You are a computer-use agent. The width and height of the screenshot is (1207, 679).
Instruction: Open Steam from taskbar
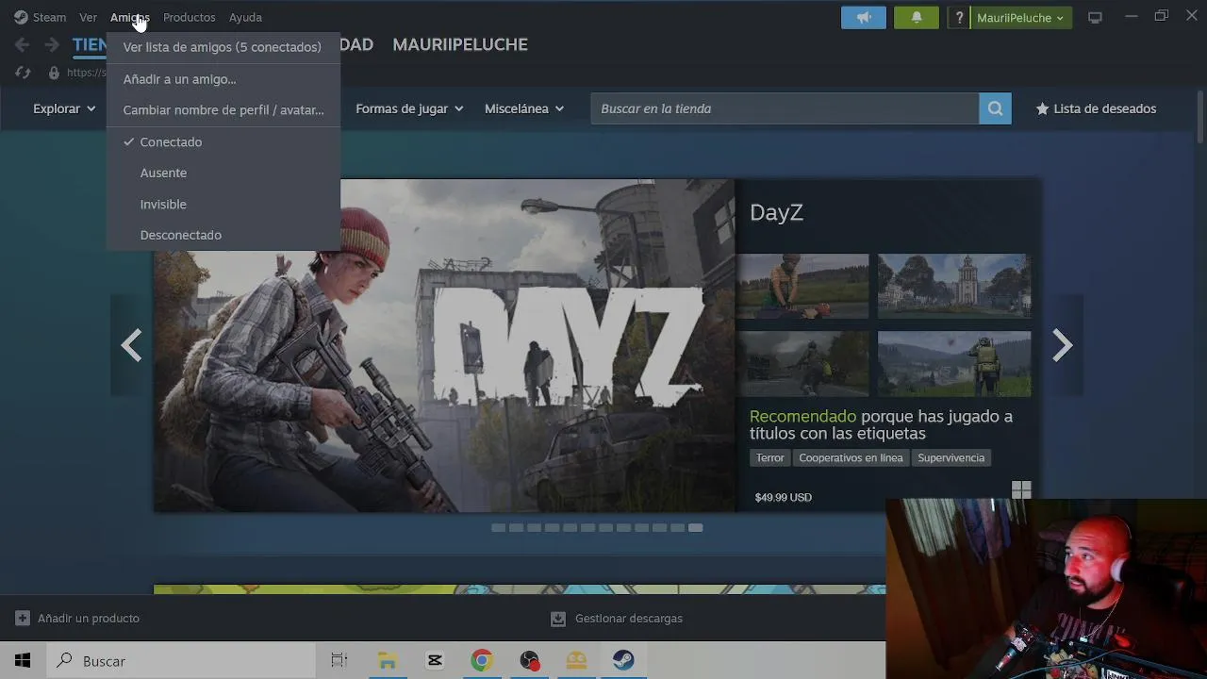tap(623, 660)
